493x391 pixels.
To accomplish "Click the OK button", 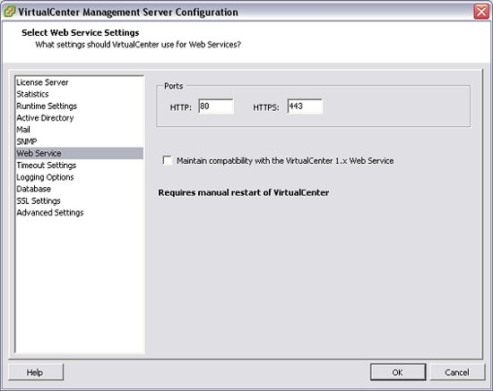I will coord(398,372).
